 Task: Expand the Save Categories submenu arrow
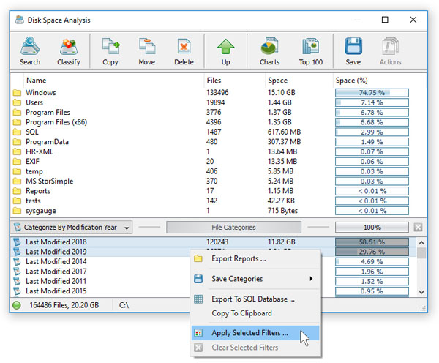click(311, 278)
